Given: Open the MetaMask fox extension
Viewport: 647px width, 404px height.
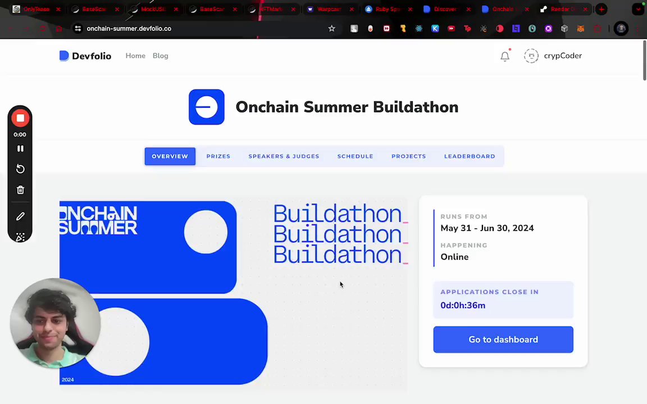Looking at the screenshot, I should 581,29.
